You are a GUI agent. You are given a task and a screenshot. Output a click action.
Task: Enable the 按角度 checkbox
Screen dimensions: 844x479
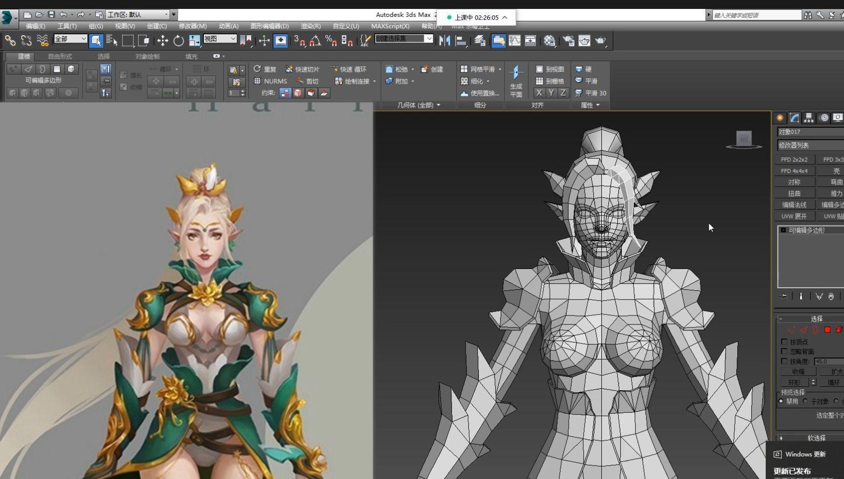coord(784,361)
